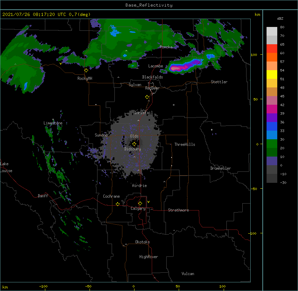Image resolution: width=298 pixels, height=291 pixels.
Task: Click the Sylvan label
Action: (135, 85)
